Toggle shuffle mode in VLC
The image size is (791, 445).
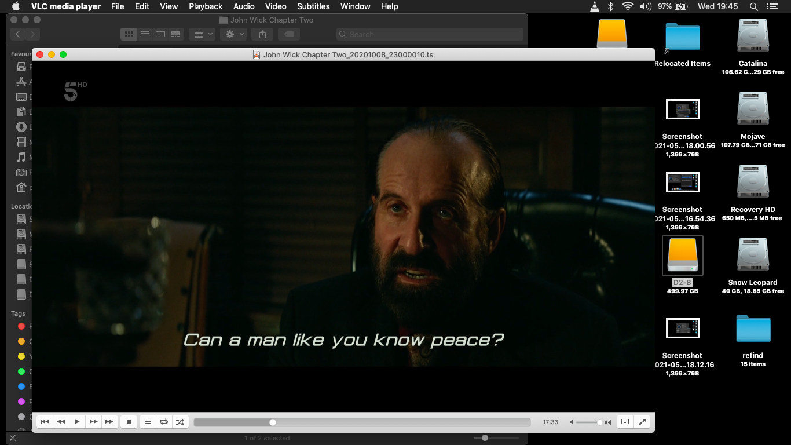coord(180,422)
